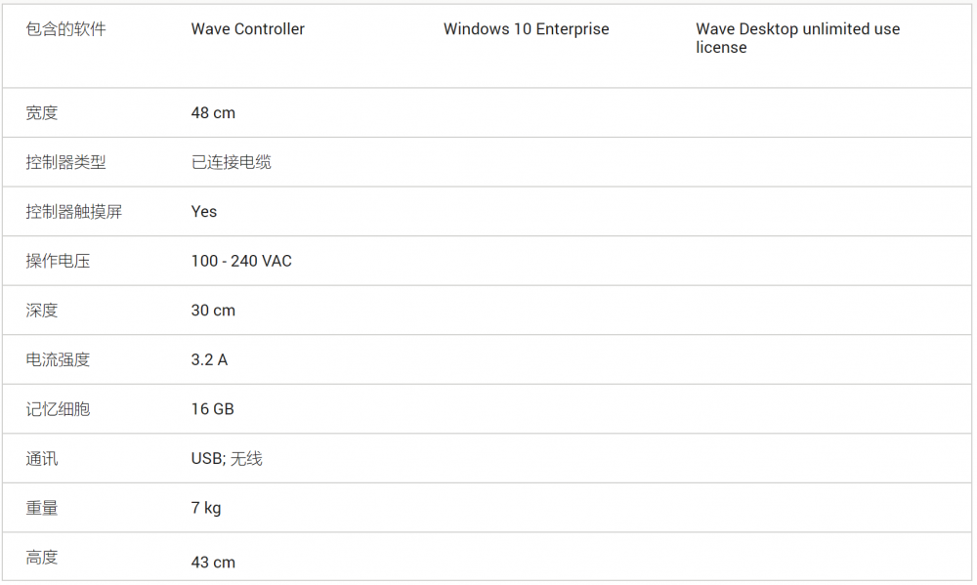Click the "Windows 10 Enterprise" entry
977x585 pixels.
tap(526, 29)
